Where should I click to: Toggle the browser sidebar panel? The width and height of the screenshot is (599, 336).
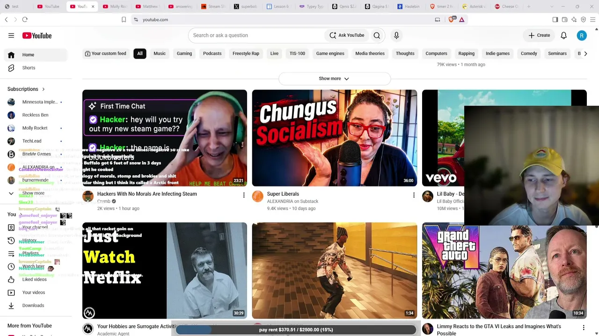coord(555,20)
